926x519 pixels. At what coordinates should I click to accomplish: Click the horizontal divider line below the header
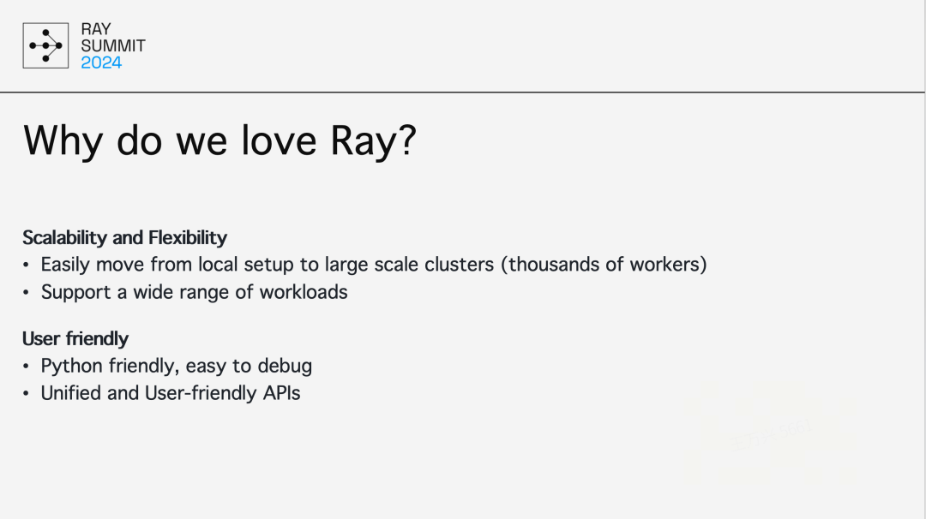click(463, 92)
